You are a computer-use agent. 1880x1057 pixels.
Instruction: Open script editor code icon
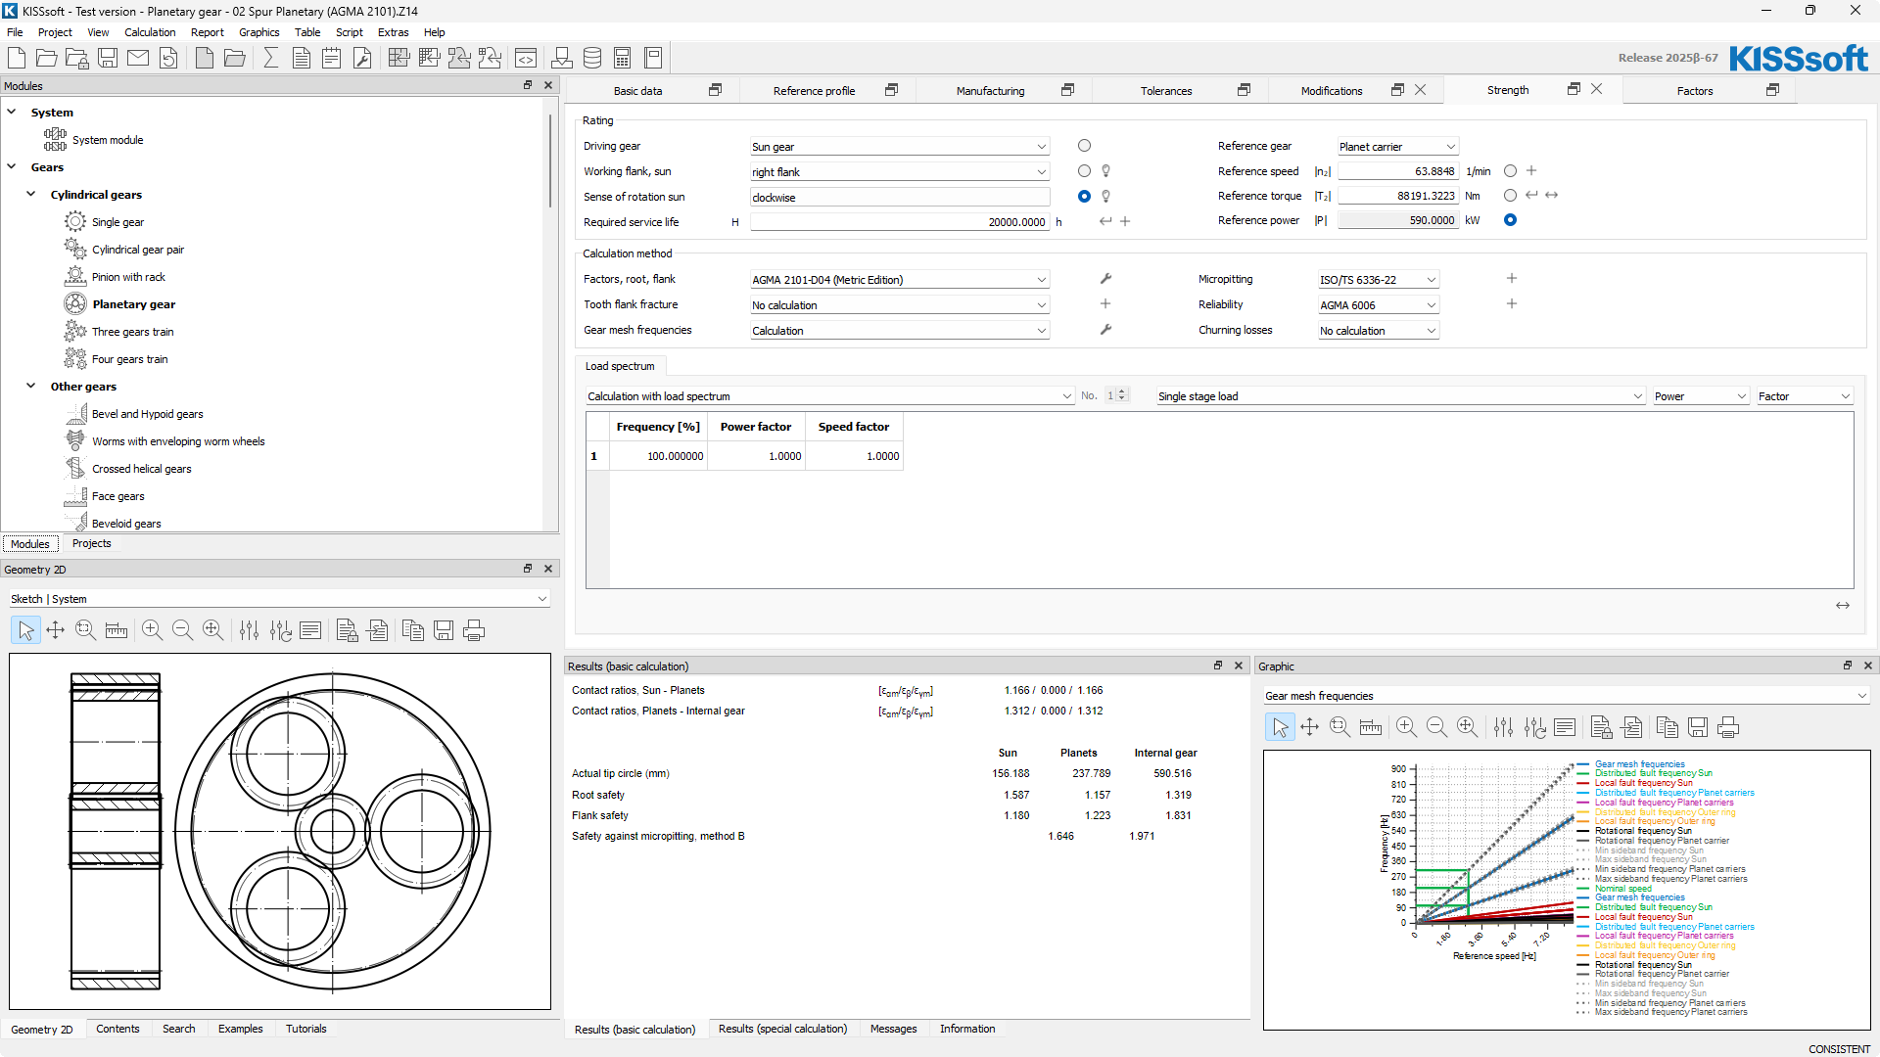[526, 58]
